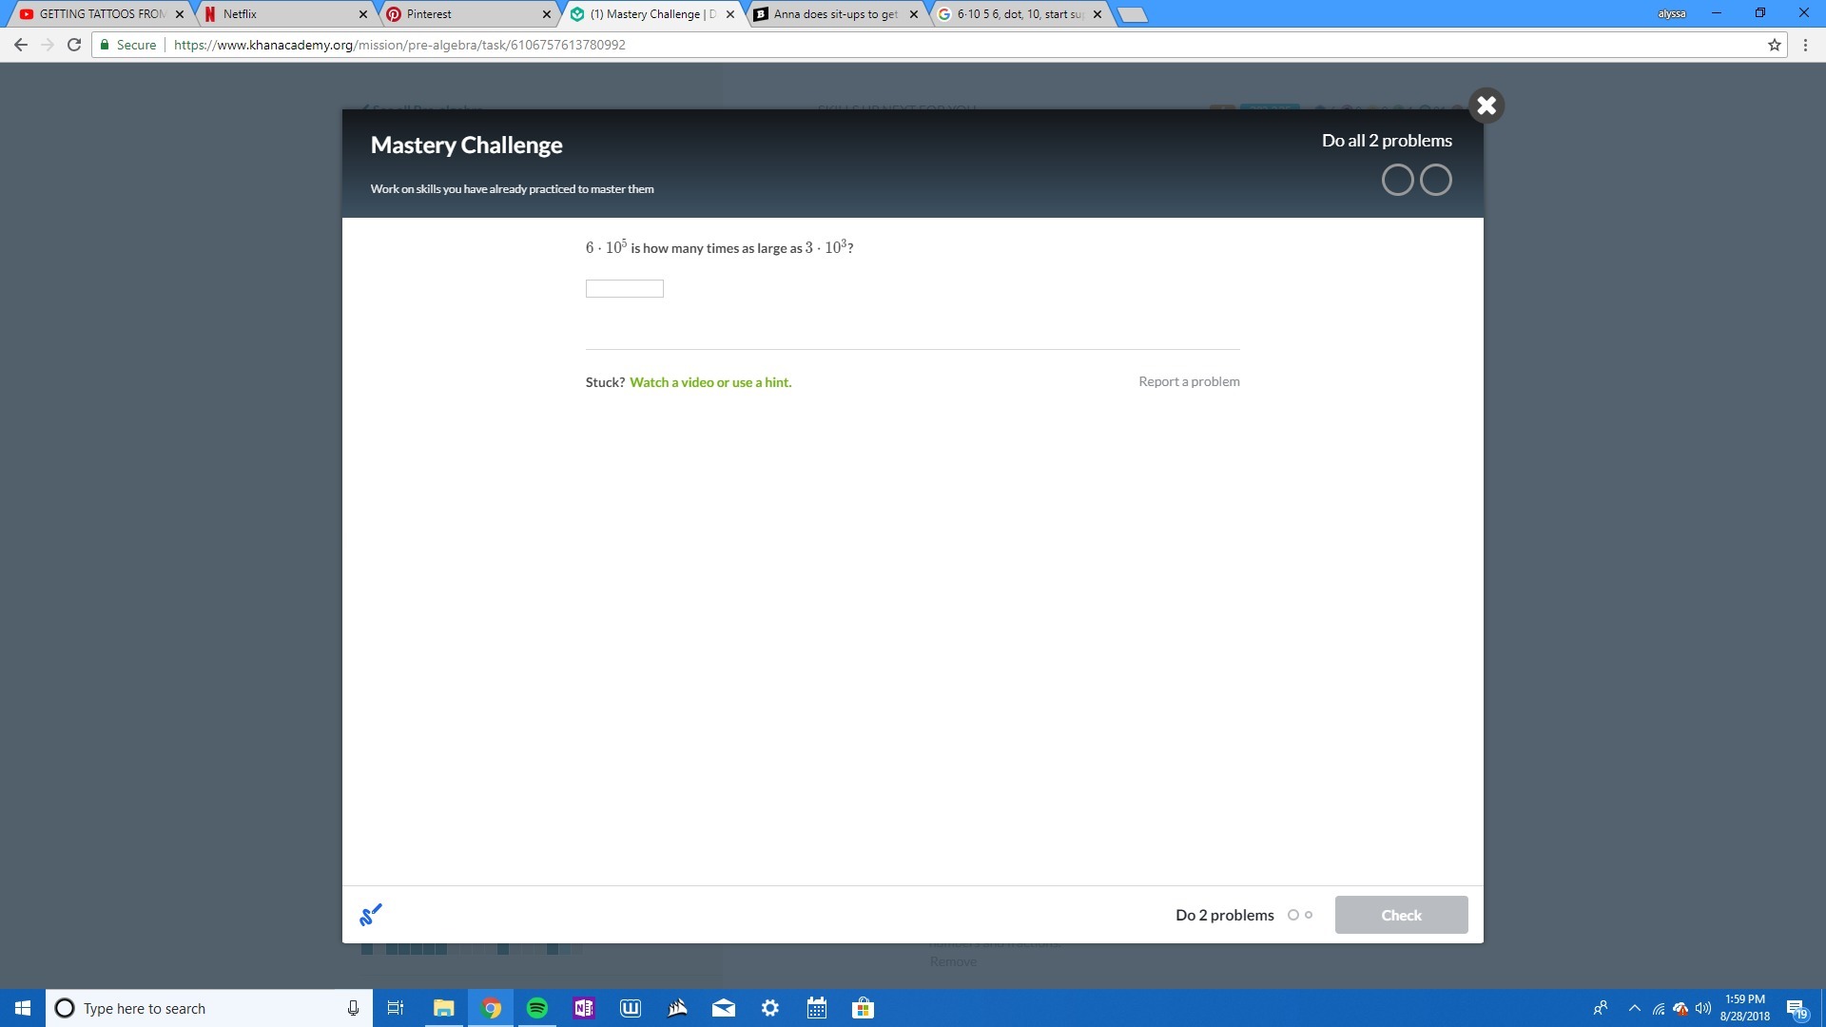Open the scratchpad pencil tool
The width and height of the screenshot is (1826, 1027).
coord(370,915)
